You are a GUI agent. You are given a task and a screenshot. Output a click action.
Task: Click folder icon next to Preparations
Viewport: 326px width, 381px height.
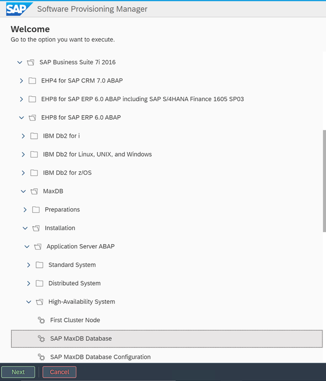[36, 210]
